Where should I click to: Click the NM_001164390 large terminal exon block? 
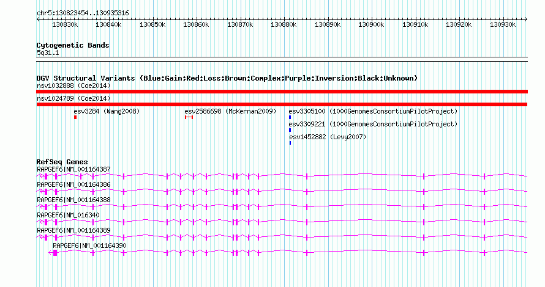(55, 253)
